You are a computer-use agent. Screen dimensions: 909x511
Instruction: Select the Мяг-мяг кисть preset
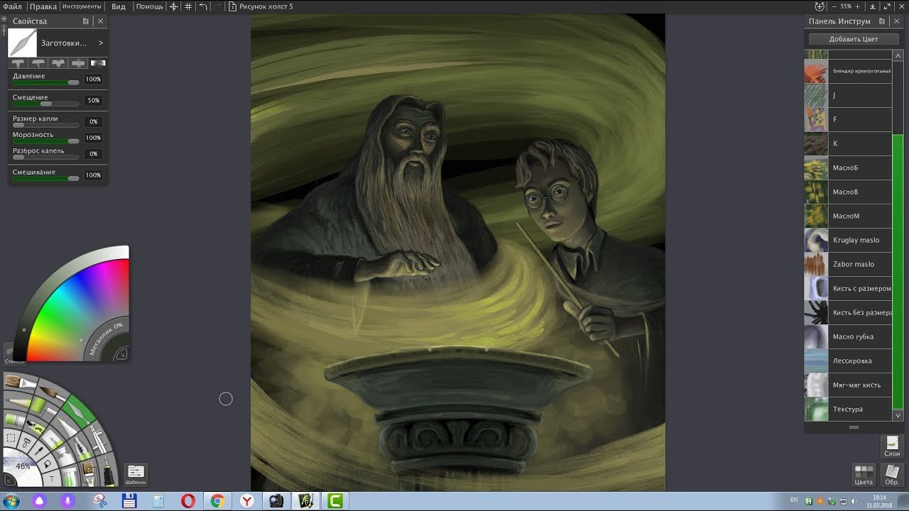[848, 385]
